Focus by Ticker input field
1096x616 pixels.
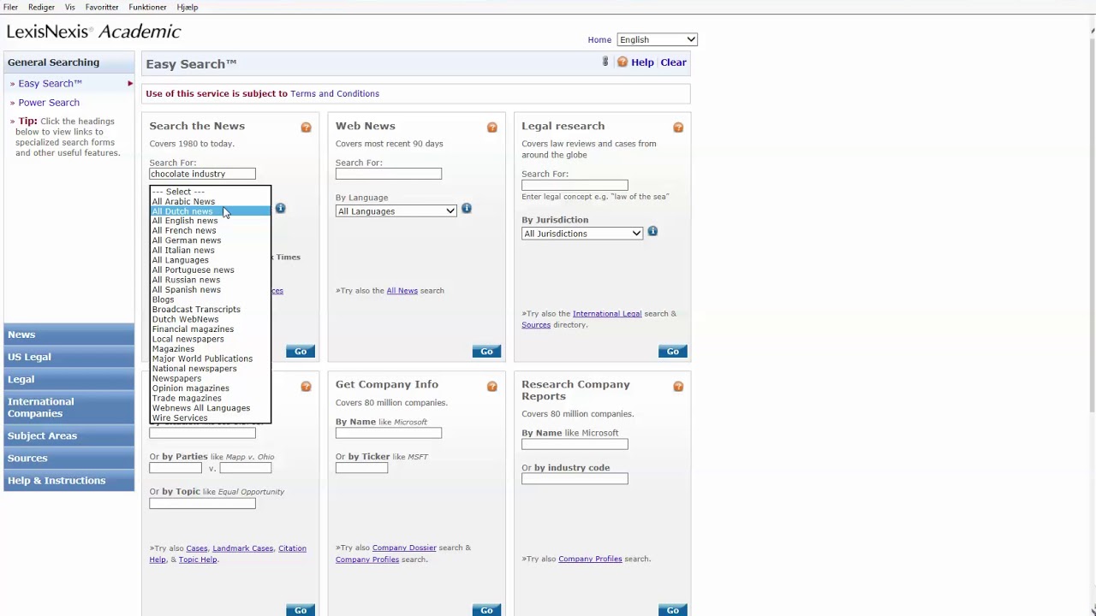pyautogui.click(x=361, y=468)
